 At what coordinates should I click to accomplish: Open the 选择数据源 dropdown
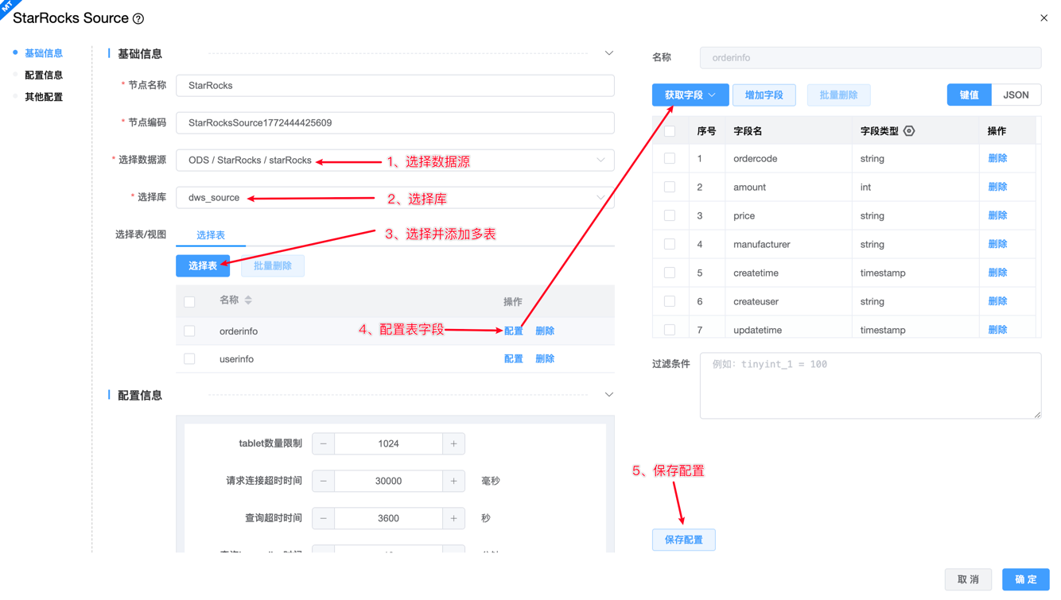click(394, 161)
